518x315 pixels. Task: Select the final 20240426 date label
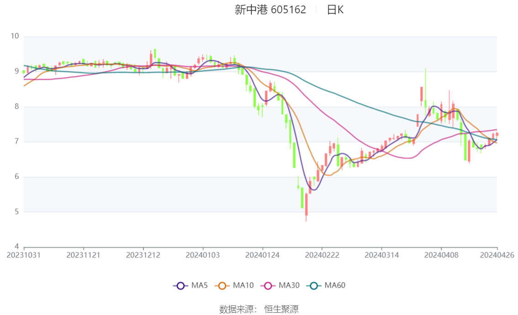click(x=497, y=255)
